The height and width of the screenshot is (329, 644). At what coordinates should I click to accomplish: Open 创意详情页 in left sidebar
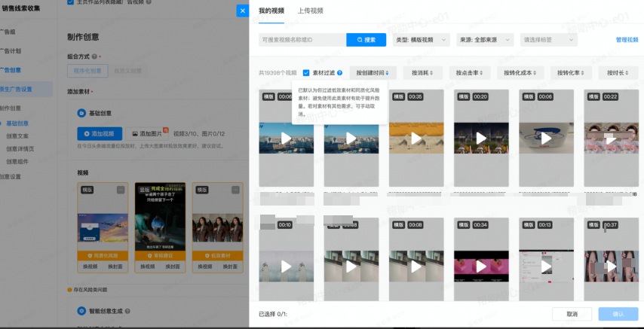click(x=20, y=149)
